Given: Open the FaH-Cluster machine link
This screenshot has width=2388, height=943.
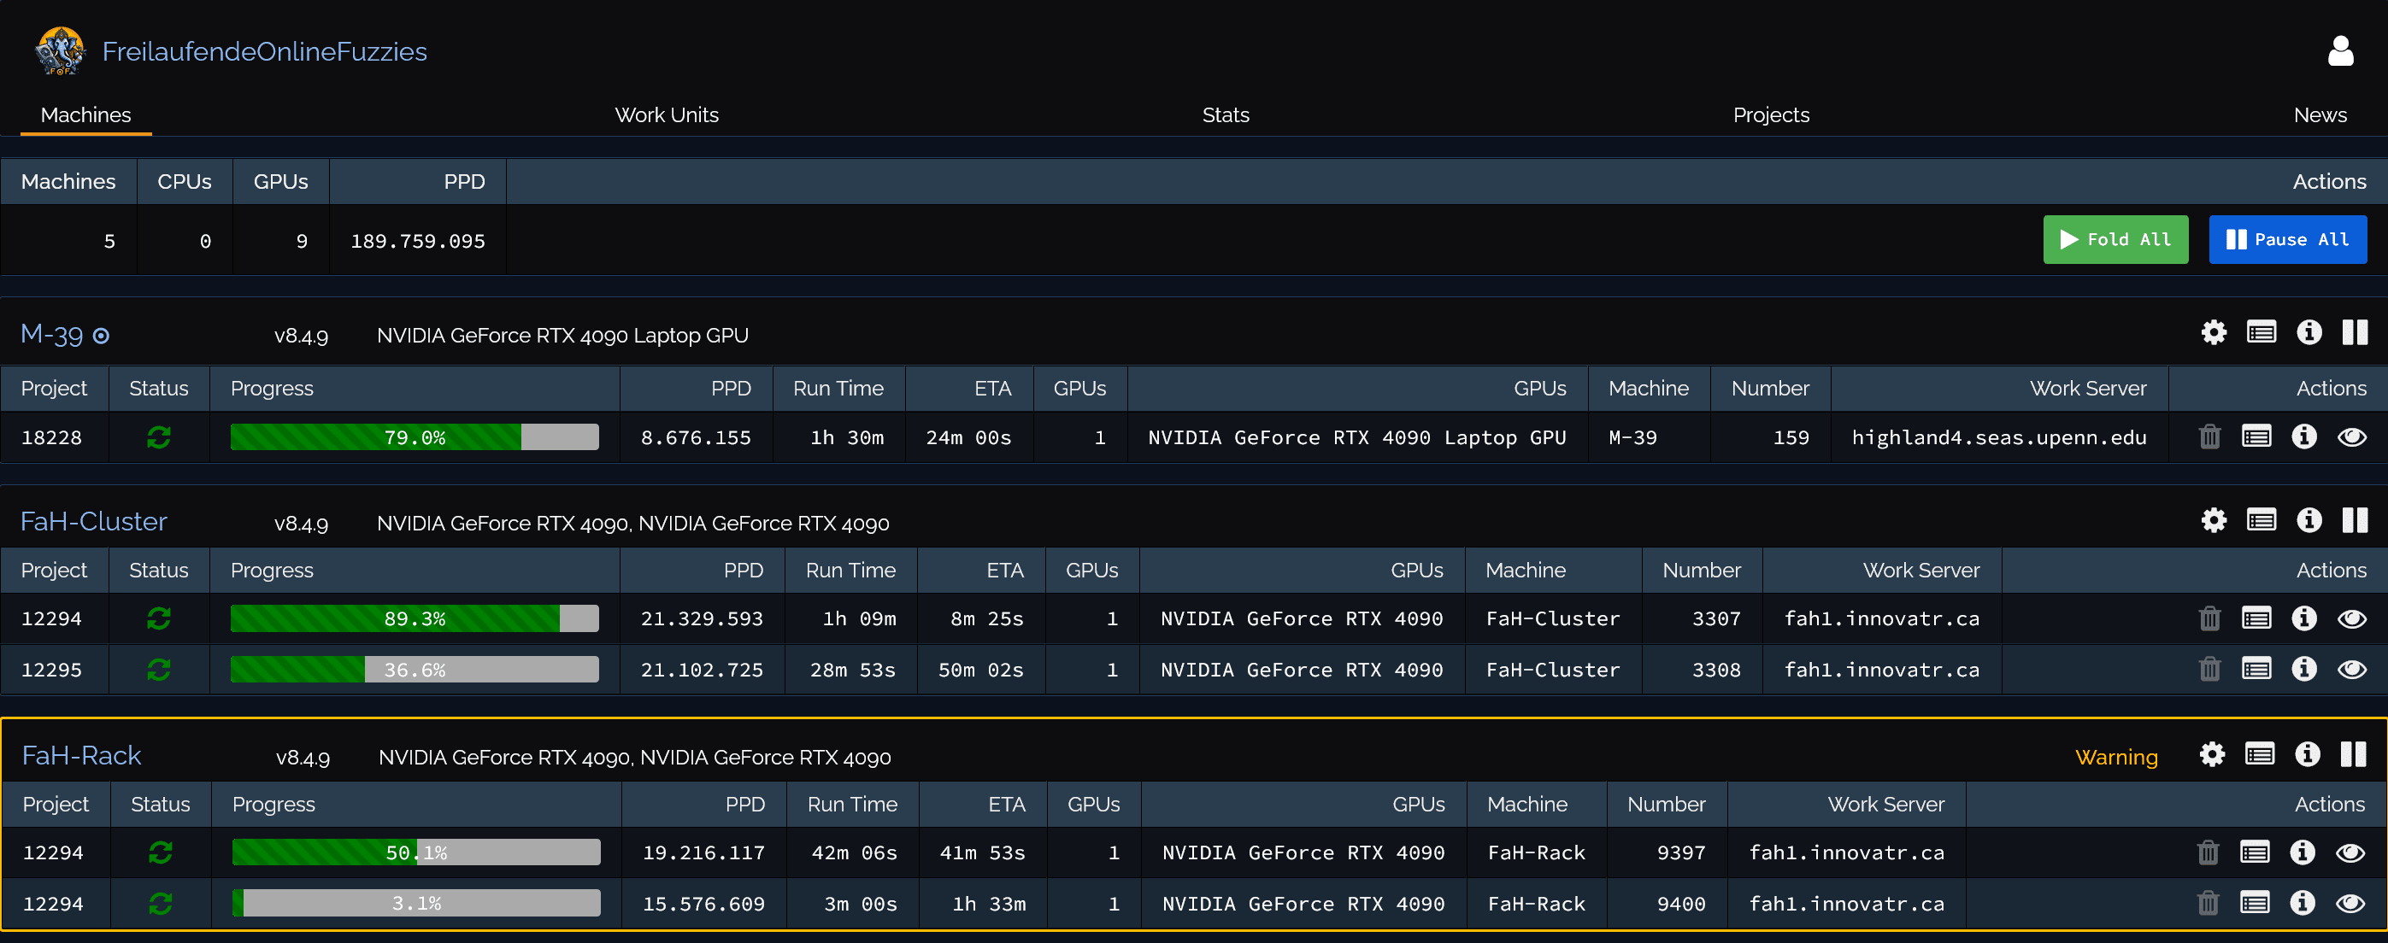Looking at the screenshot, I should tap(94, 522).
